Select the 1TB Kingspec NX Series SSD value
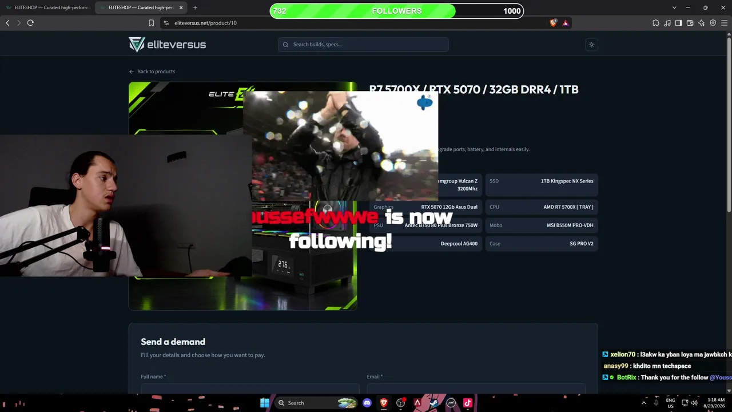The image size is (732, 412). (x=567, y=181)
